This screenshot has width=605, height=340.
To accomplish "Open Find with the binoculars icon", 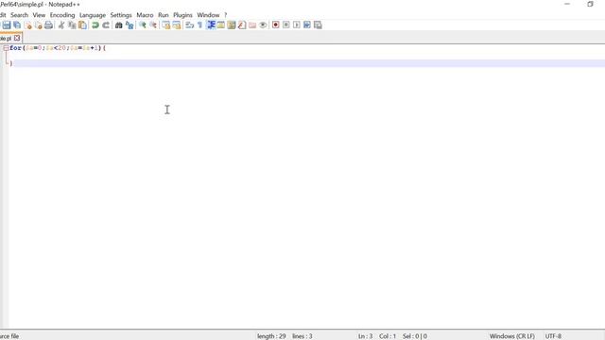I will (119, 25).
